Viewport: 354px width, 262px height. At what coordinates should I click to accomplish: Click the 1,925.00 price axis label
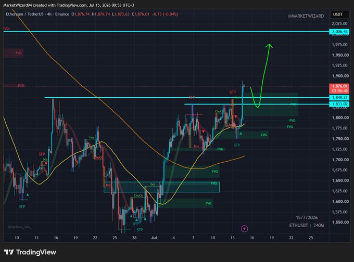pyautogui.click(x=339, y=65)
